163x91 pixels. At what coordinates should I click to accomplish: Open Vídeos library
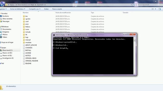[5, 37]
